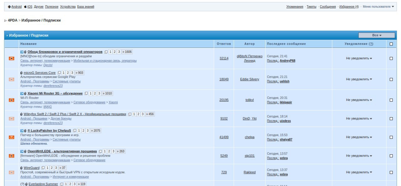The height and width of the screenshot is (186, 401).
Task: Check the box for Wileyfox Swift 2 row
Action: click(x=391, y=118)
